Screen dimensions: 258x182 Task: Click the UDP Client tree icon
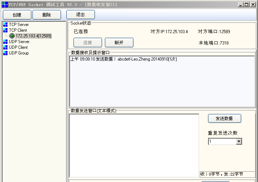click(x=5, y=47)
